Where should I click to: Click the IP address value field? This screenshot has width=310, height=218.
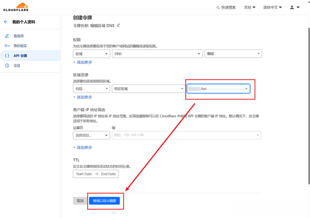tap(186, 135)
